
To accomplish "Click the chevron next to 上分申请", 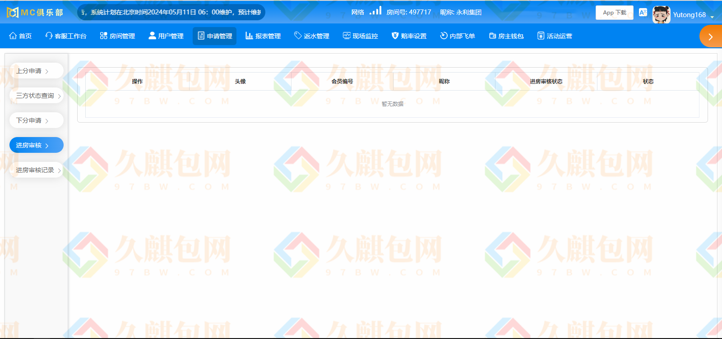I will (46, 71).
